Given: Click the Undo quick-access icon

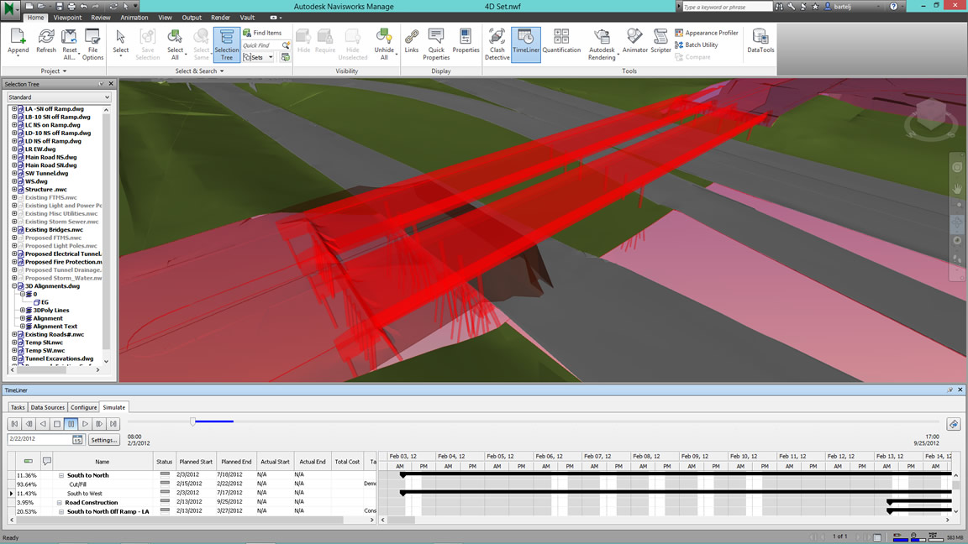Looking at the screenshot, I should tap(84, 6).
